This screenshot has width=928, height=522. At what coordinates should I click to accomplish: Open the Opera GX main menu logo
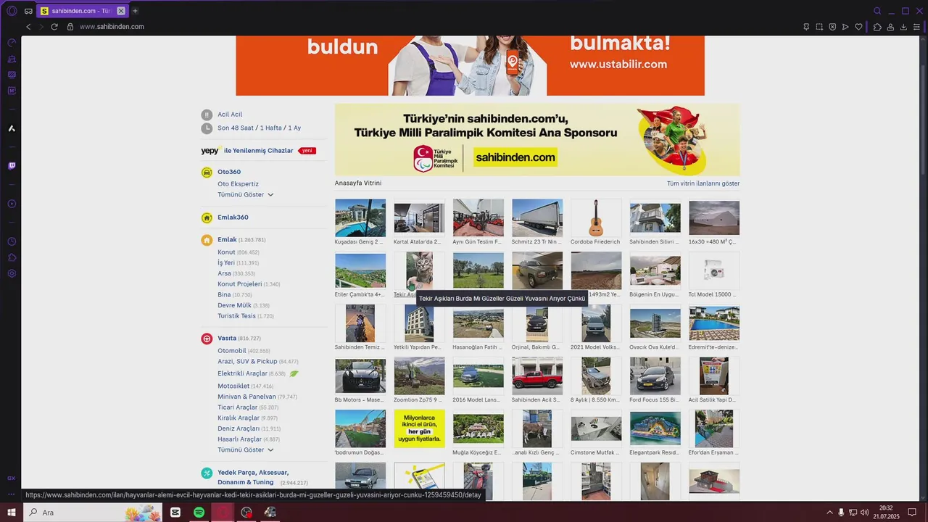(x=12, y=11)
